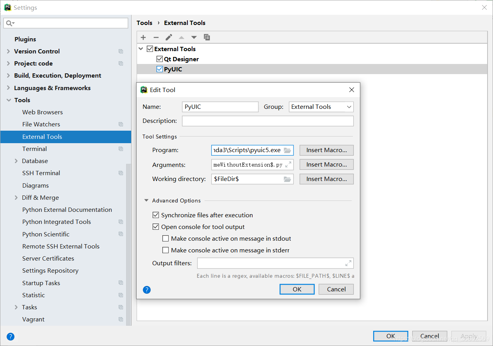
Task: Edit selected tool with pencil icon
Action: pyautogui.click(x=169, y=37)
